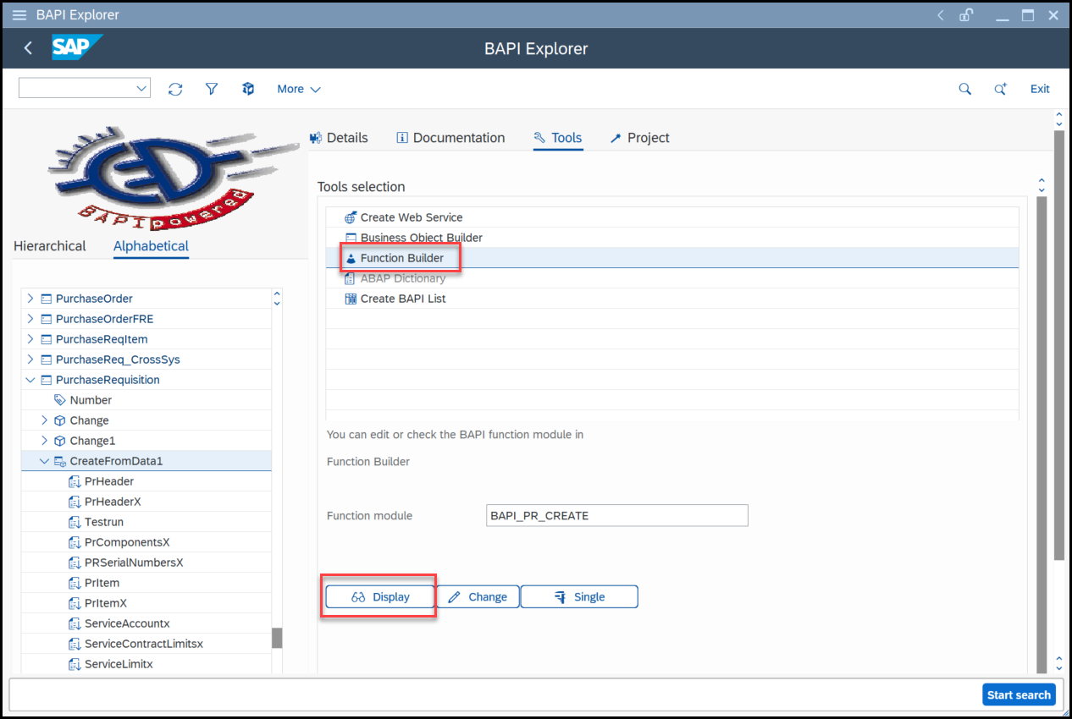Click the CreateFromData1 method icon

click(59, 461)
